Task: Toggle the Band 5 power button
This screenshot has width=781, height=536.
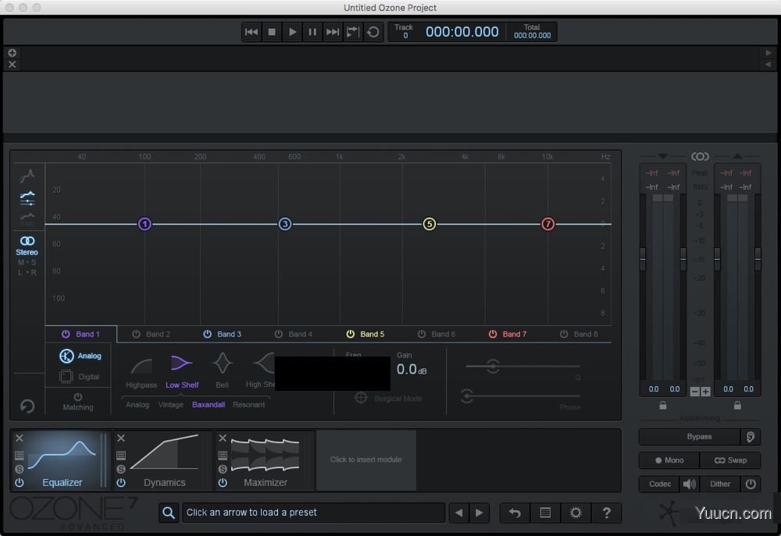Action: click(350, 334)
